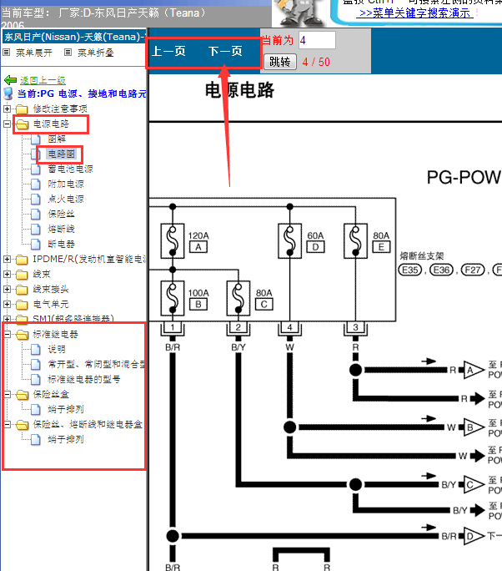Click the page icon beside 标准继电器的型号
The width and height of the screenshot is (502, 571).
(36, 380)
